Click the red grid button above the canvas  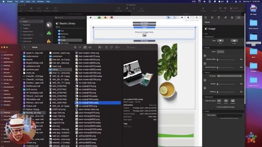112,18
